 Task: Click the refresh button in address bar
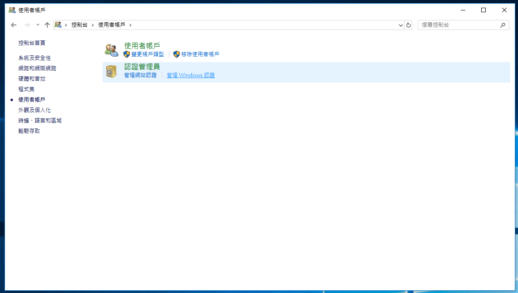point(409,25)
